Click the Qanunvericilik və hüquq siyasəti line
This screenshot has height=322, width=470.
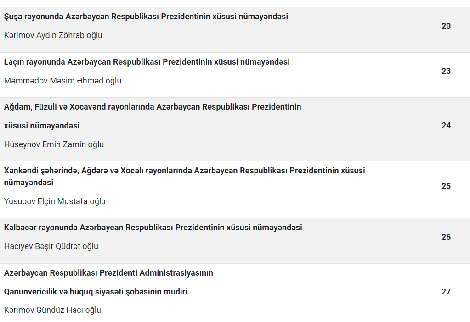coord(96,292)
